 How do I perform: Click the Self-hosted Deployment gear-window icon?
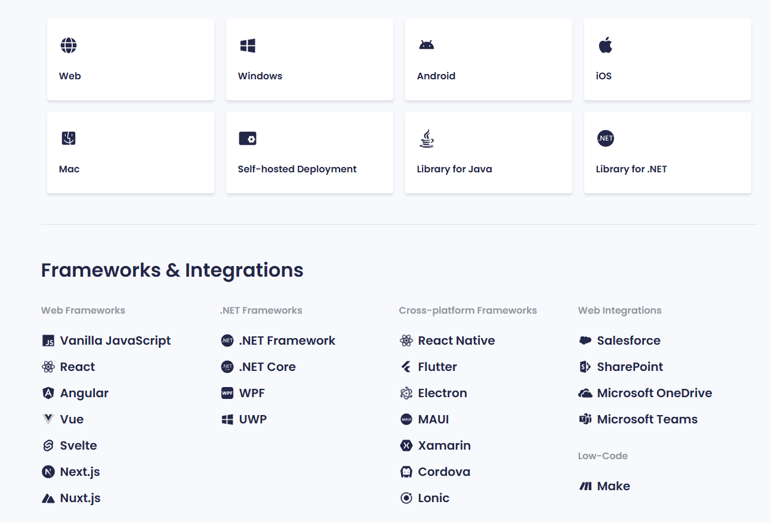click(248, 138)
